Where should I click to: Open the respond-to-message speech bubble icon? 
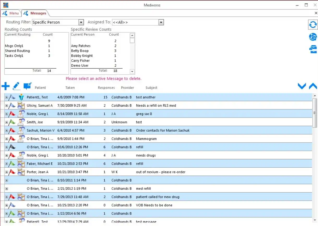click(27, 86)
